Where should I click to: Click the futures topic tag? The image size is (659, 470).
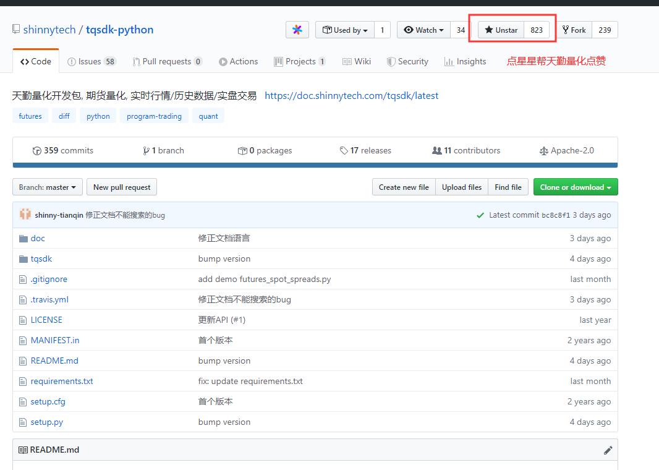pos(30,116)
